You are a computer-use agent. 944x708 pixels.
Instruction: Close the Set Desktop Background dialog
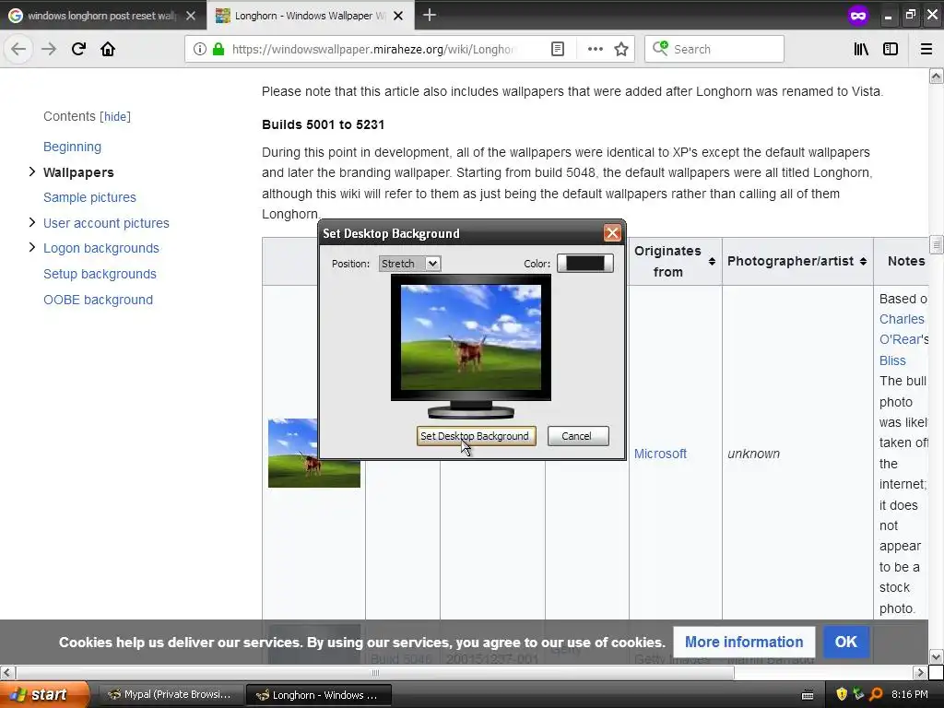click(x=612, y=233)
